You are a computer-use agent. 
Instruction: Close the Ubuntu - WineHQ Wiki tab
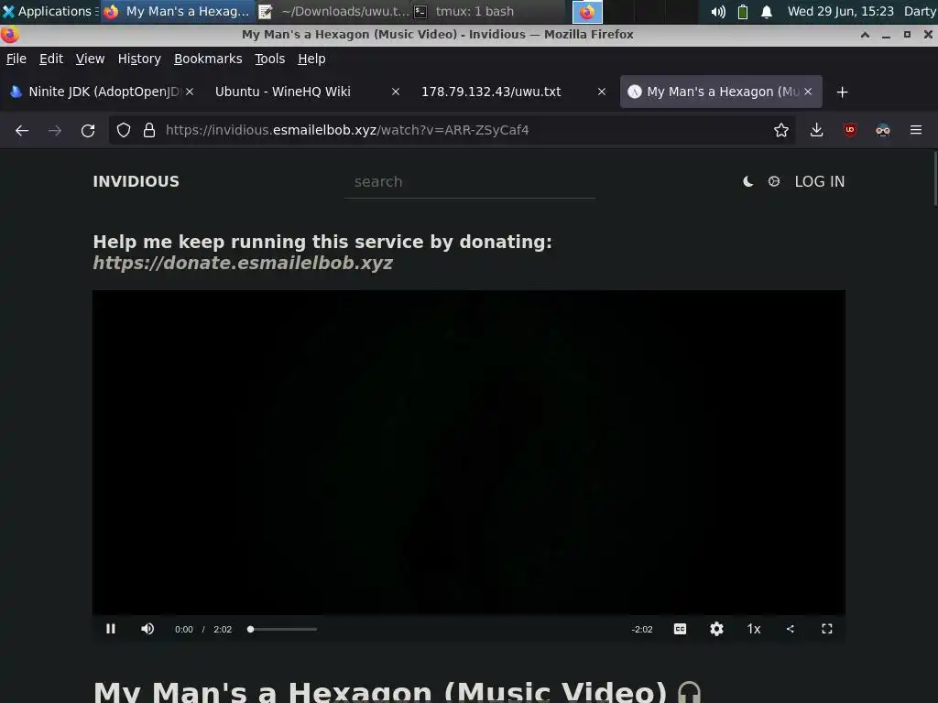point(396,92)
